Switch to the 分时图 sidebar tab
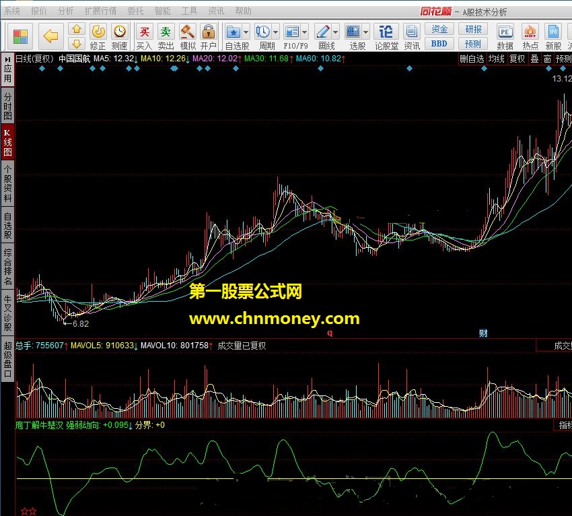 click(x=7, y=106)
